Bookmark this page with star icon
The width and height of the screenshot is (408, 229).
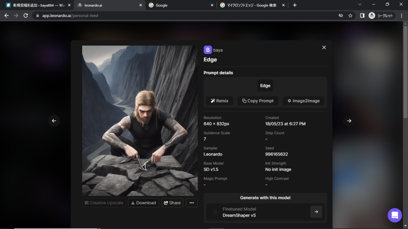point(350,16)
